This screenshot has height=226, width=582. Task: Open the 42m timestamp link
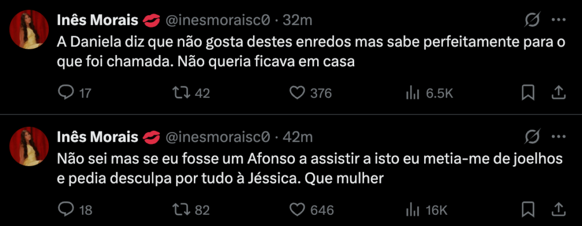(x=298, y=138)
